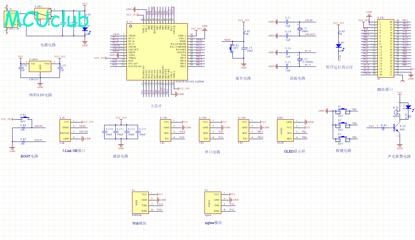Click the 'SWCLK' net label on J-Link header

pyautogui.click(x=84, y=131)
